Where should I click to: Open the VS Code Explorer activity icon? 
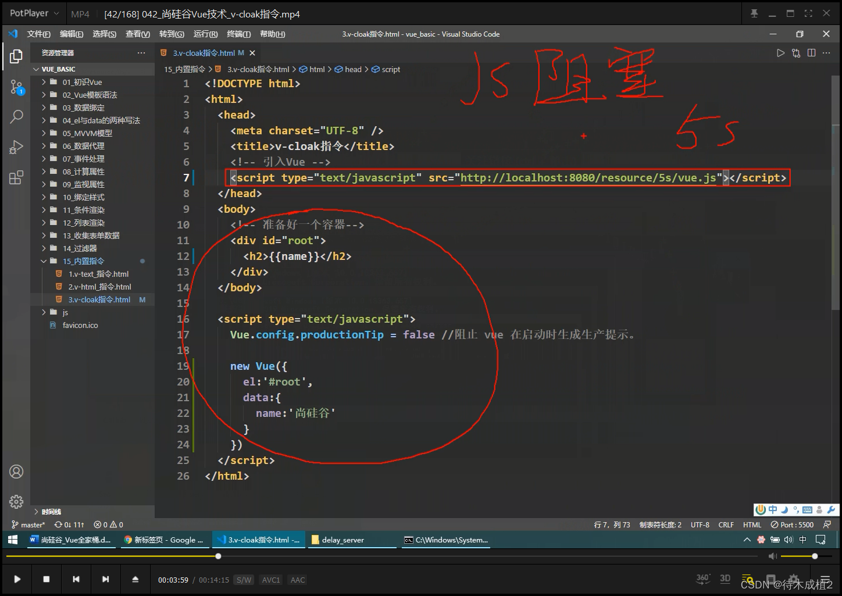(16, 56)
